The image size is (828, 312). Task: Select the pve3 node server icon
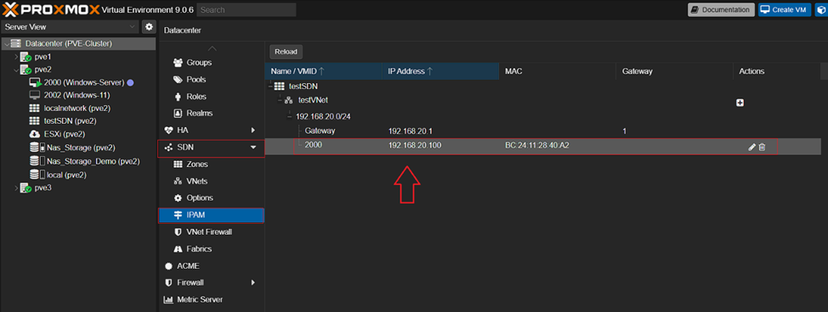click(26, 188)
